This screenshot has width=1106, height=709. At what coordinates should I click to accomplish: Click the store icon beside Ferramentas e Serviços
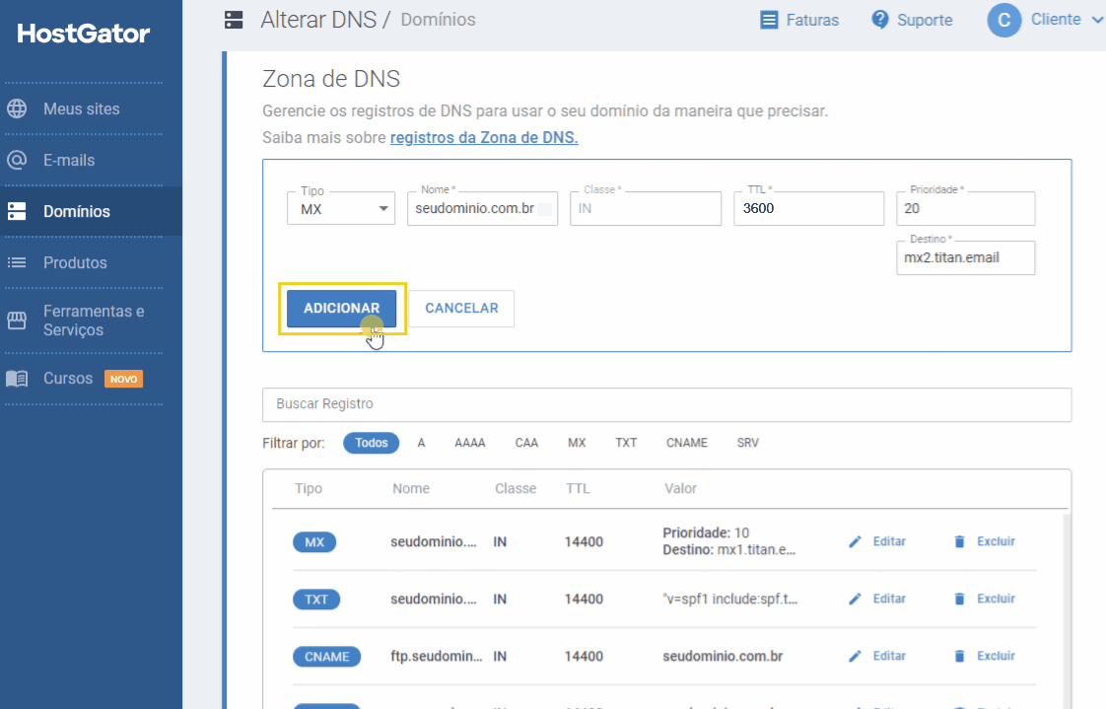click(x=17, y=320)
